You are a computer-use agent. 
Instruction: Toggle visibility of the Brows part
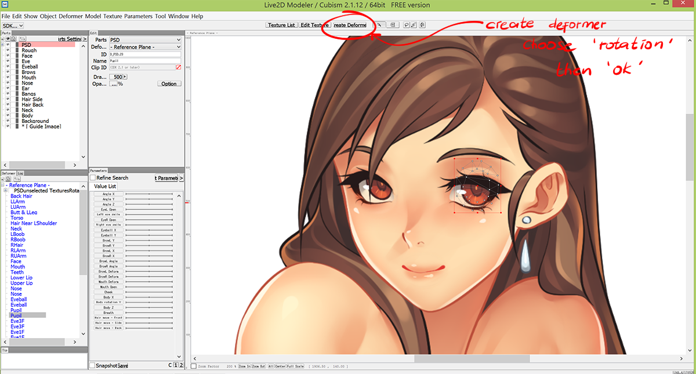pos(8,72)
